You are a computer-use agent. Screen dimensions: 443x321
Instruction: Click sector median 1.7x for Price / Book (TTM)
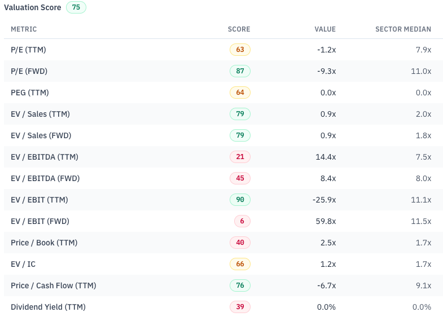[423, 243]
